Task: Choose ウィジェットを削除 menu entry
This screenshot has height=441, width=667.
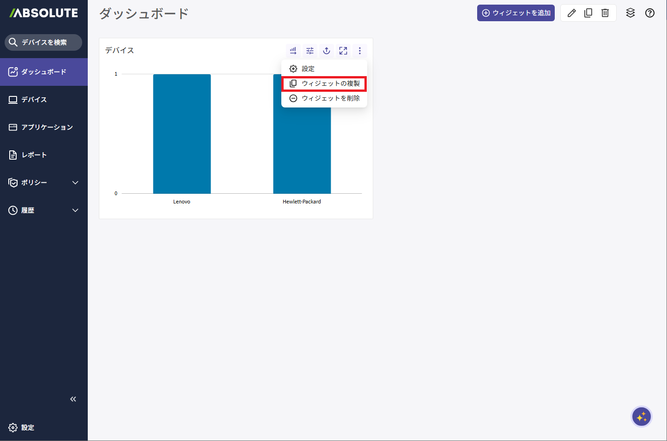Action: 324,98
